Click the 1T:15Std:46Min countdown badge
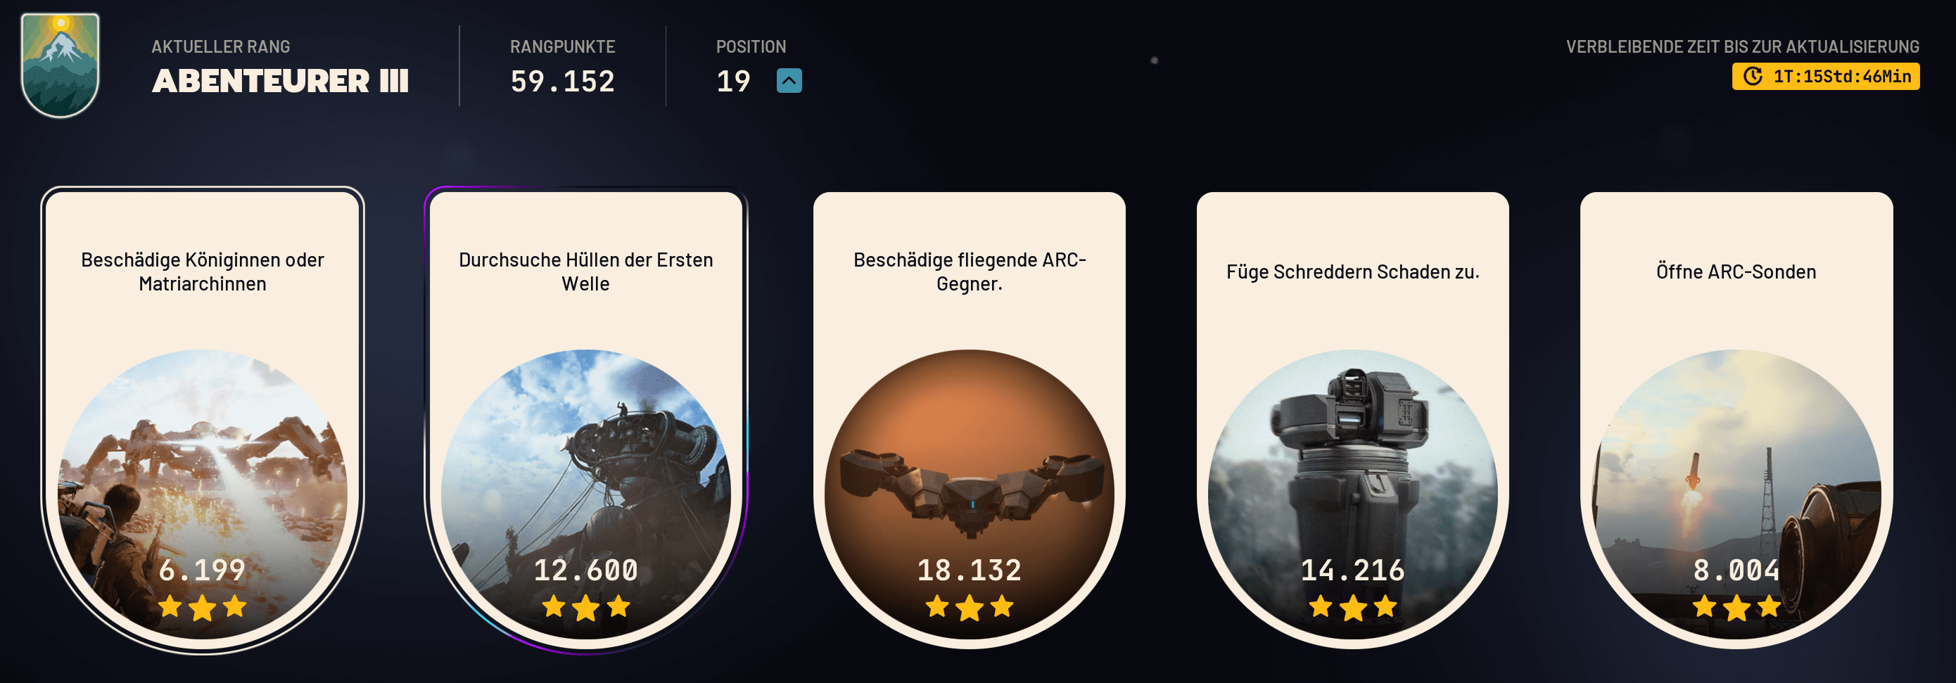Screen dimensions: 1956x683 (1826, 76)
